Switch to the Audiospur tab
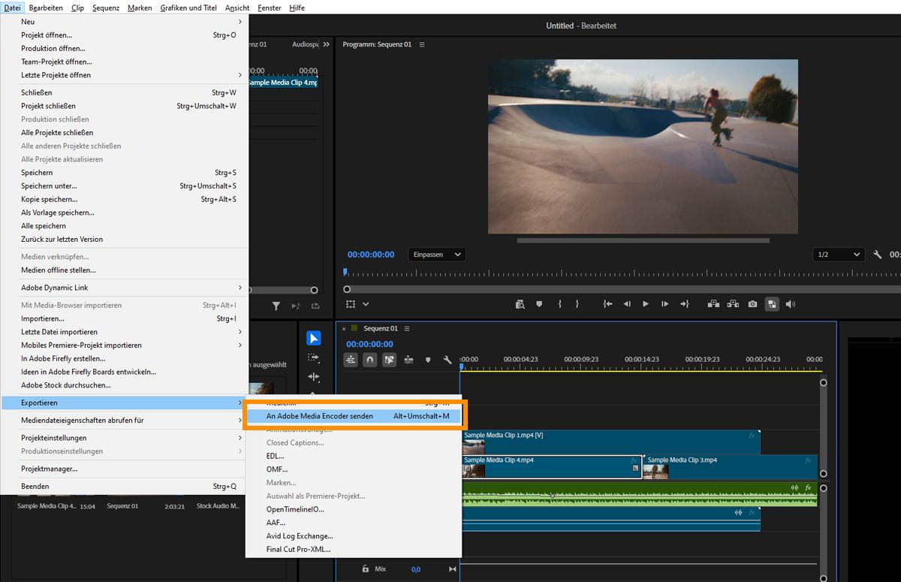 coord(306,45)
